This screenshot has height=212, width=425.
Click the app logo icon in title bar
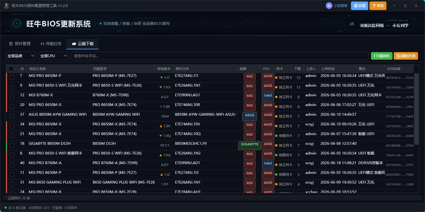coord(6,6)
